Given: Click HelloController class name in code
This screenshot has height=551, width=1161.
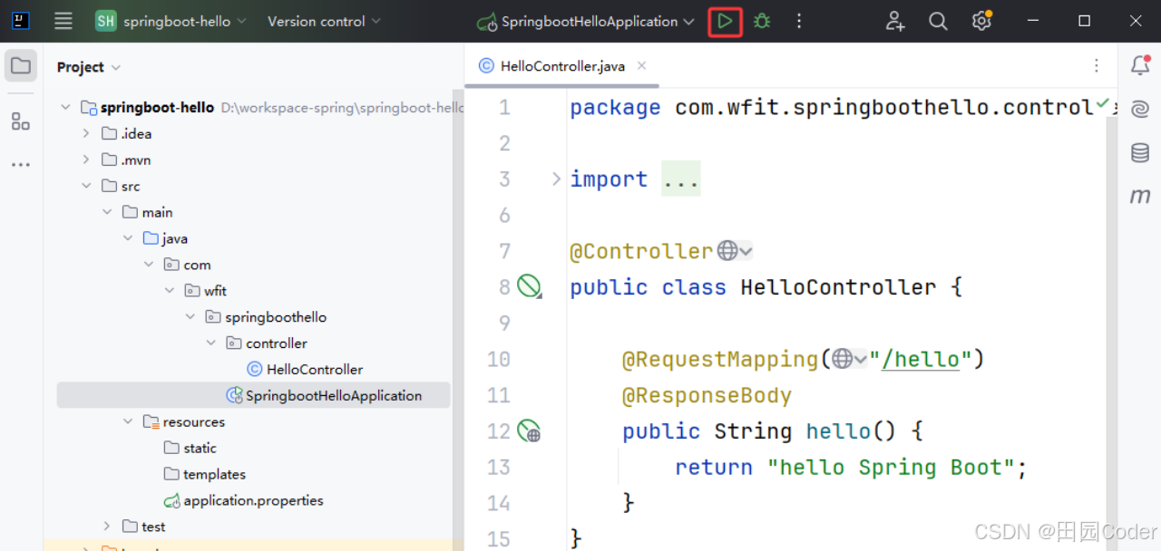Looking at the screenshot, I should (x=838, y=287).
